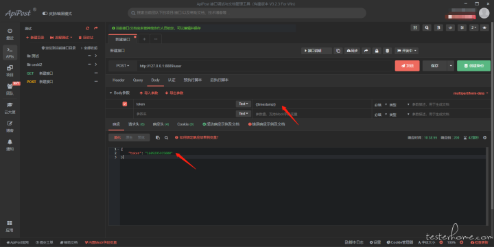Open the 开发中 status dropdown
The width and height of the screenshot is (494, 247).
tap(406, 51)
